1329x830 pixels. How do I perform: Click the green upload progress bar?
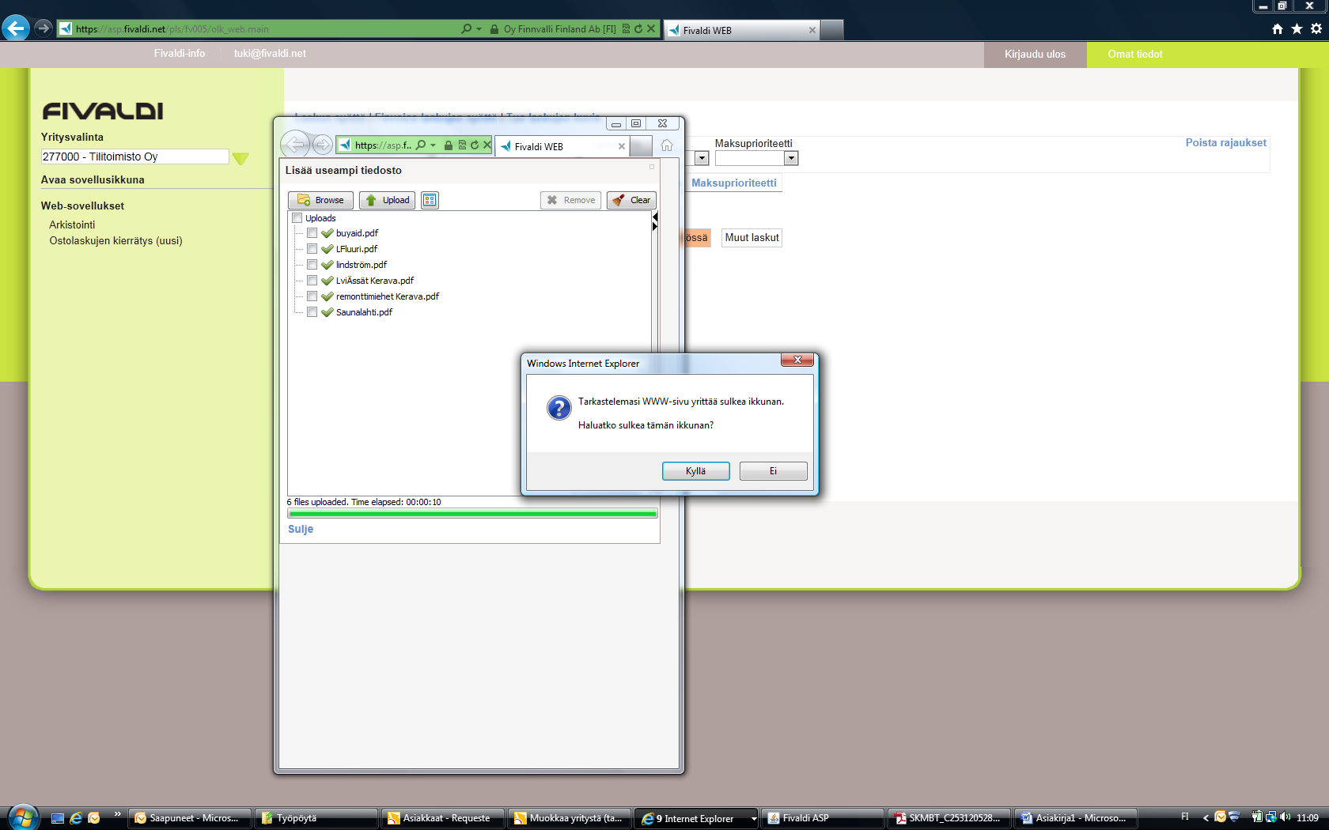(x=472, y=514)
